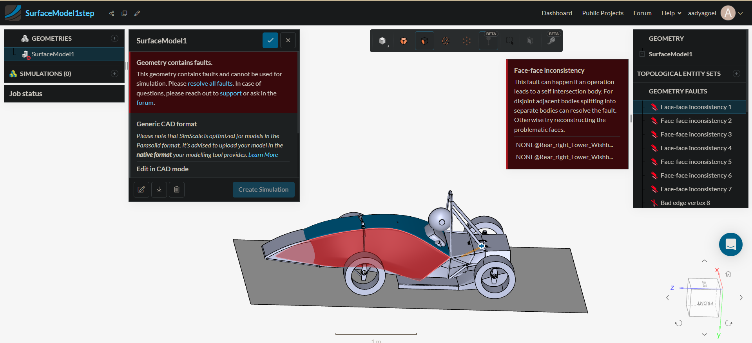This screenshot has height=343, width=752.
Task: Select Face-face inconsistency 5
Action: [690, 162]
